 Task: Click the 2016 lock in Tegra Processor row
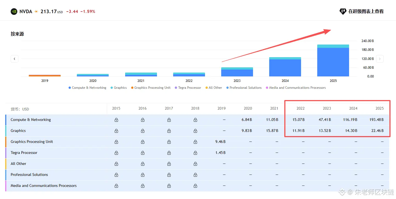coord(143,153)
